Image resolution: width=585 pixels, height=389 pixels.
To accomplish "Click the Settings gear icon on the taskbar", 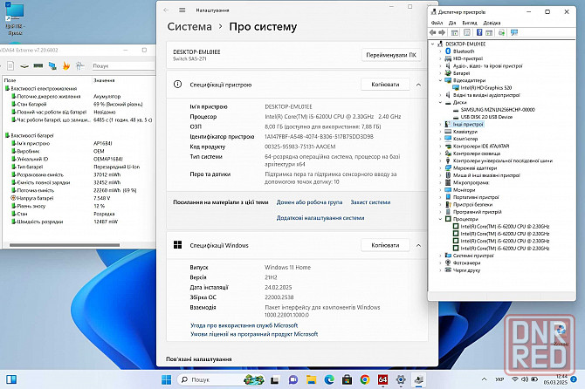I will 401,379.
